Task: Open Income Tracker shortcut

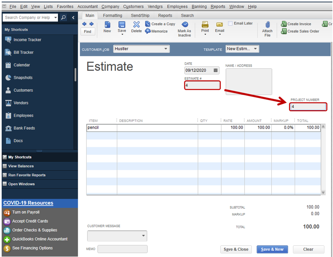Action: tap(27, 40)
